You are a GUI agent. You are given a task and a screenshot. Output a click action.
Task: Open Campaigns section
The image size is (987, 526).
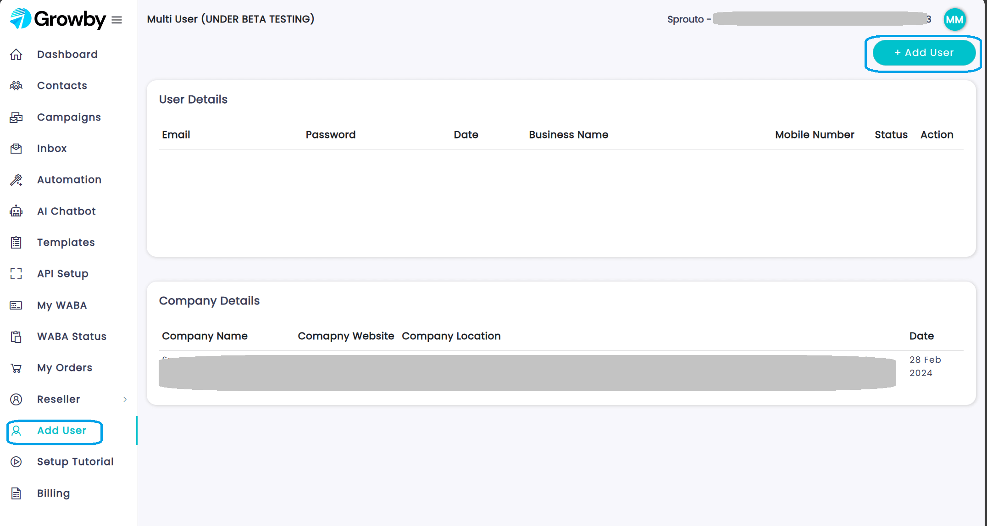click(69, 117)
